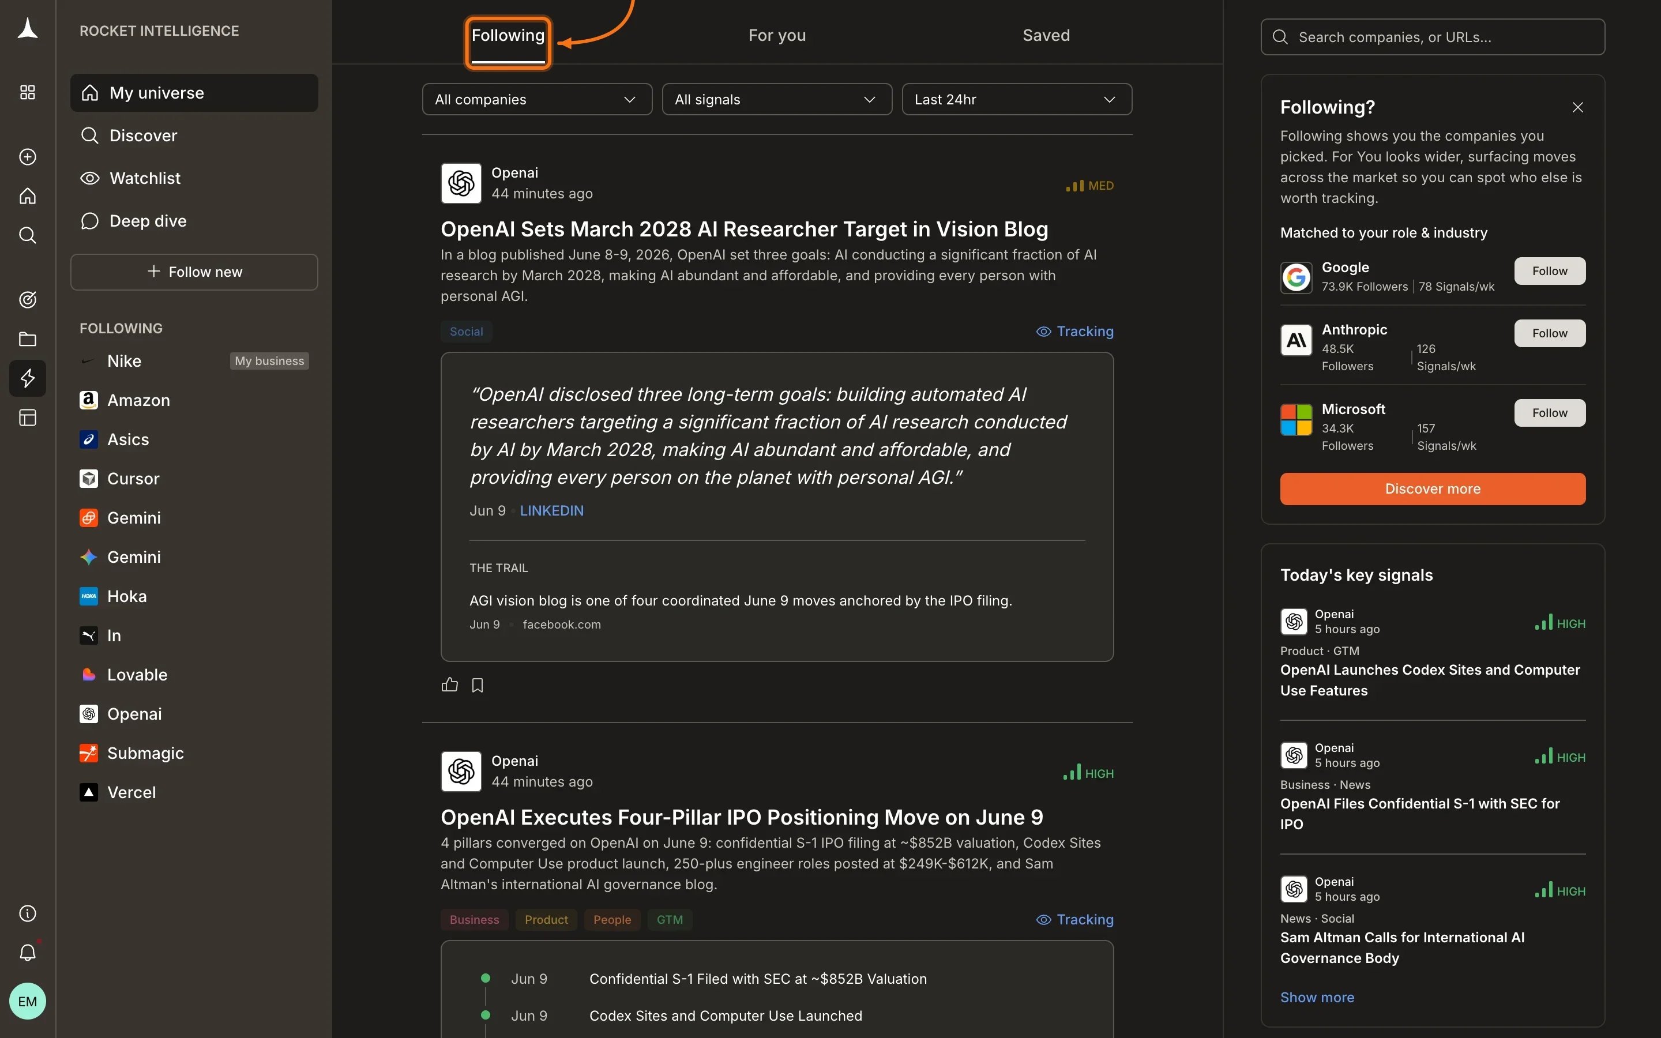
Task: Switch to the Saved tab
Action: pos(1046,36)
